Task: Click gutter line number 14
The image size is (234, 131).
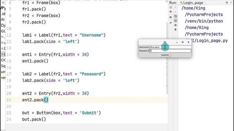Action: click(x=9, y=55)
